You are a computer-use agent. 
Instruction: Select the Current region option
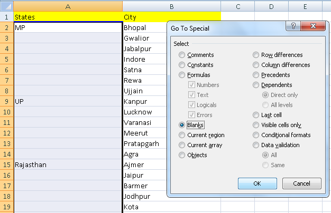click(182, 135)
